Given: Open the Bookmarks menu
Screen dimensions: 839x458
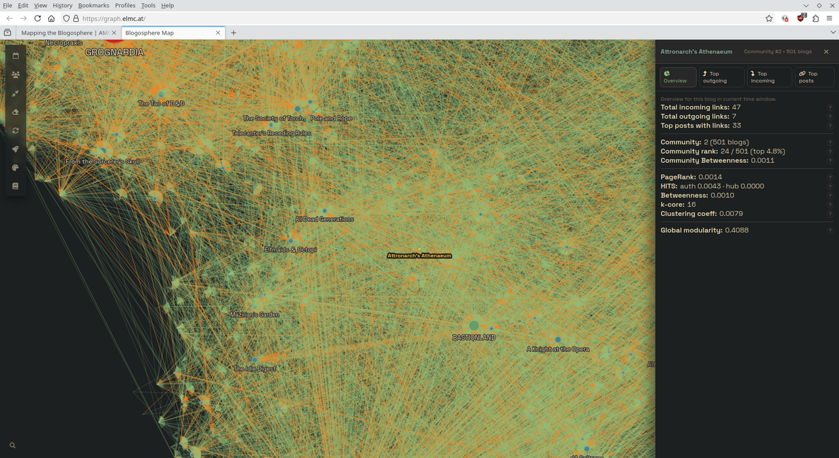Looking at the screenshot, I should coord(93,5).
